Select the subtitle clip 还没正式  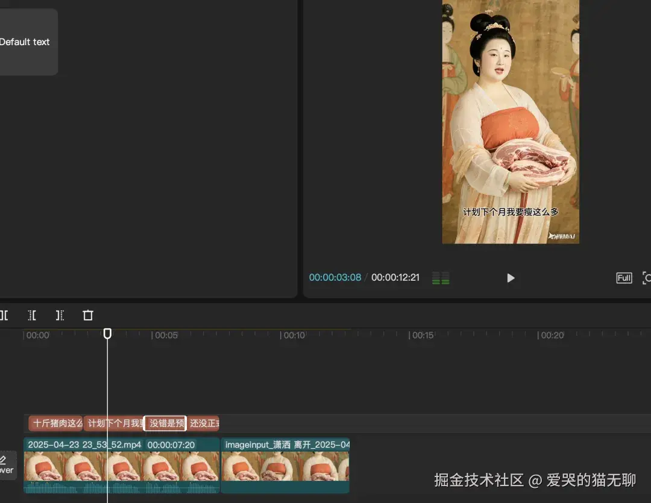(203, 423)
